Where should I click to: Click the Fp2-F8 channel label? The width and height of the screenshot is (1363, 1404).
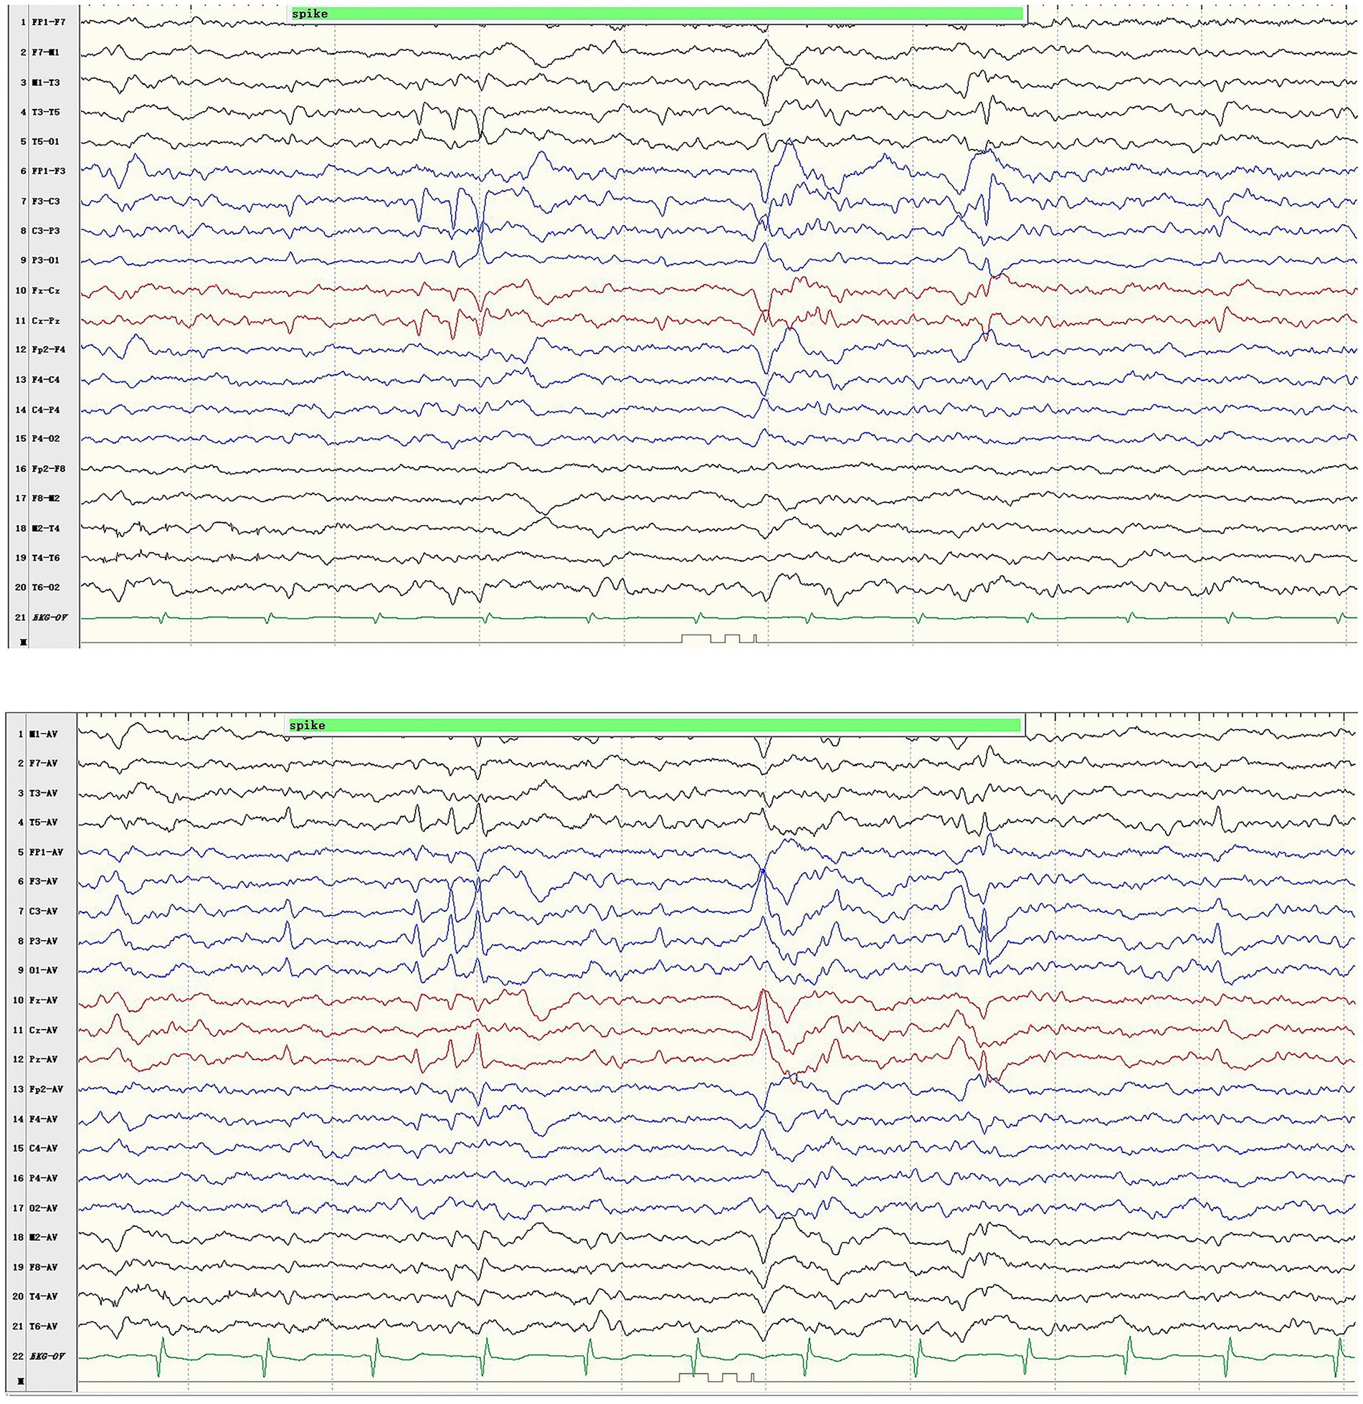coord(49,469)
